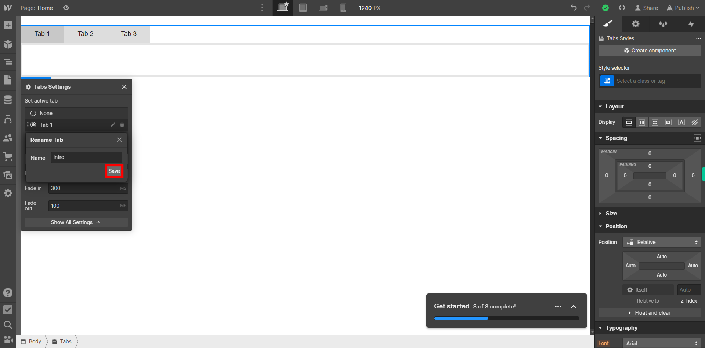The width and height of the screenshot is (705, 348).
Task: Set display to flex
Action: [x=642, y=122]
